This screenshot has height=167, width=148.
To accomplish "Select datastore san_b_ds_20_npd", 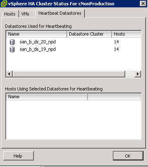I will tap(38, 42).
